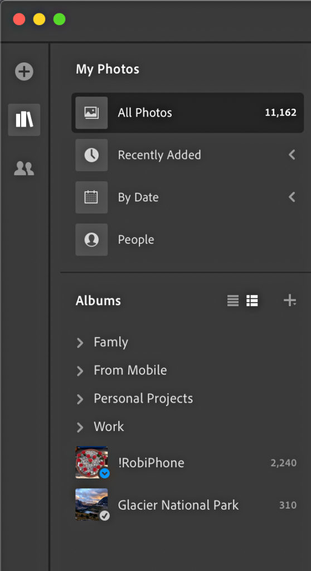Image resolution: width=311 pixels, height=571 pixels.
Task: Click the Add Photos plus icon
Action: point(24,71)
